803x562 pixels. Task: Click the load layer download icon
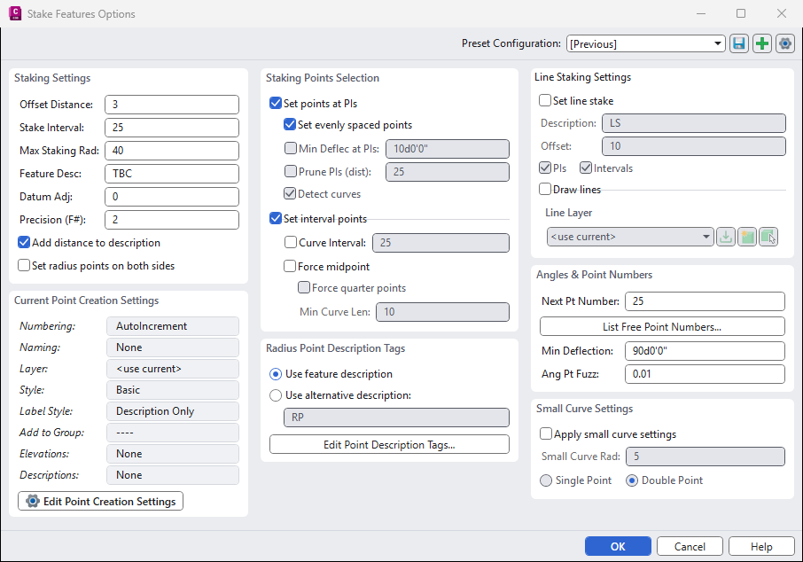point(726,237)
